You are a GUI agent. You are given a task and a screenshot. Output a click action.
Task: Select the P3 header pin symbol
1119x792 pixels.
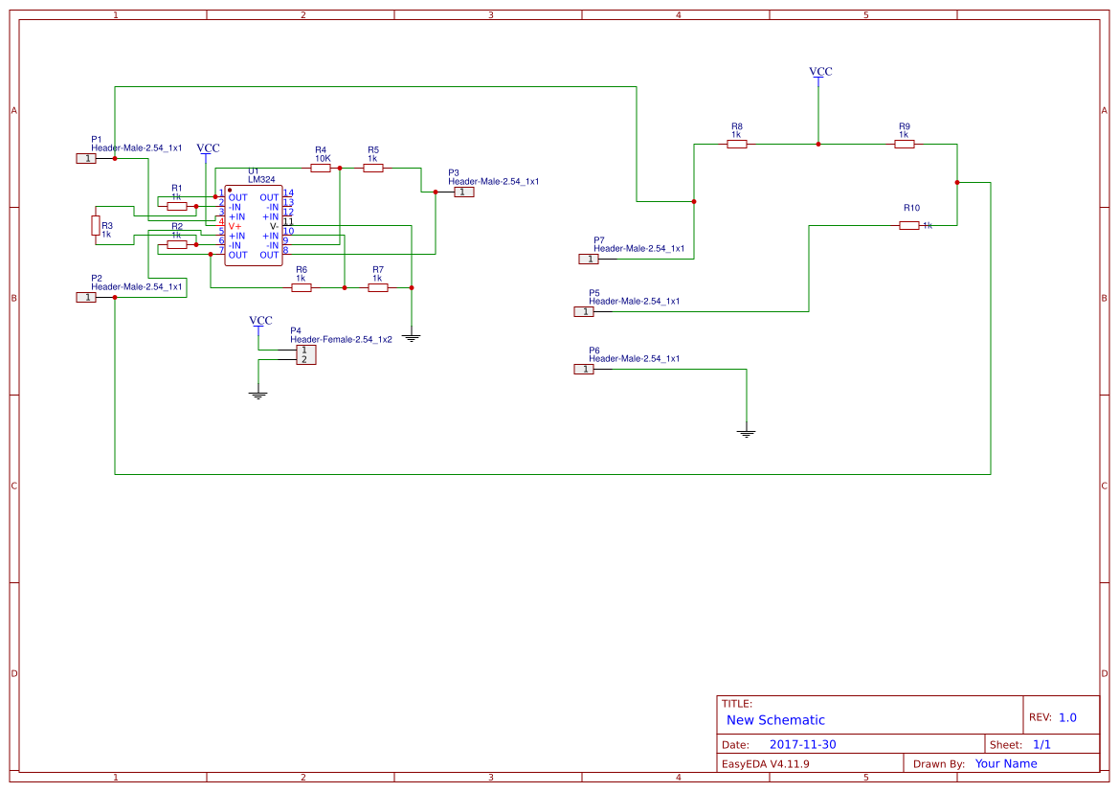tap(464, 192)
